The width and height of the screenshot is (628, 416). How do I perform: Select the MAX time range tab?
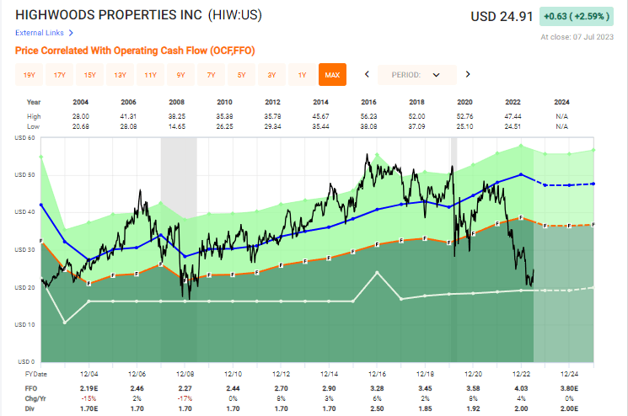(x=332, y=75)
